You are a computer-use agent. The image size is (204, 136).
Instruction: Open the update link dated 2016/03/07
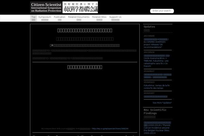pyautogui.click(x=156, y=97)
